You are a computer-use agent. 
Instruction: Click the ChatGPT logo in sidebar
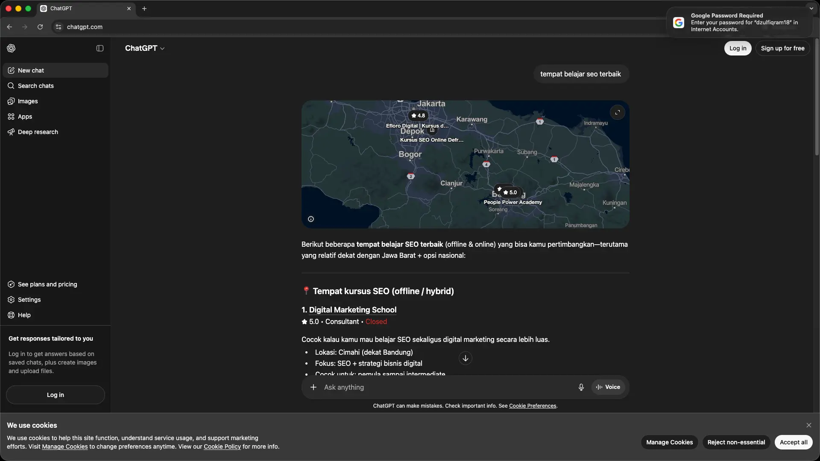click(x=11, y=48)
